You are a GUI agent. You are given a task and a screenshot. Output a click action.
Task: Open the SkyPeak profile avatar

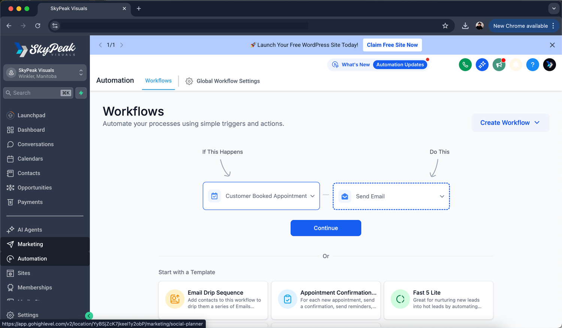tap(550, 64)
